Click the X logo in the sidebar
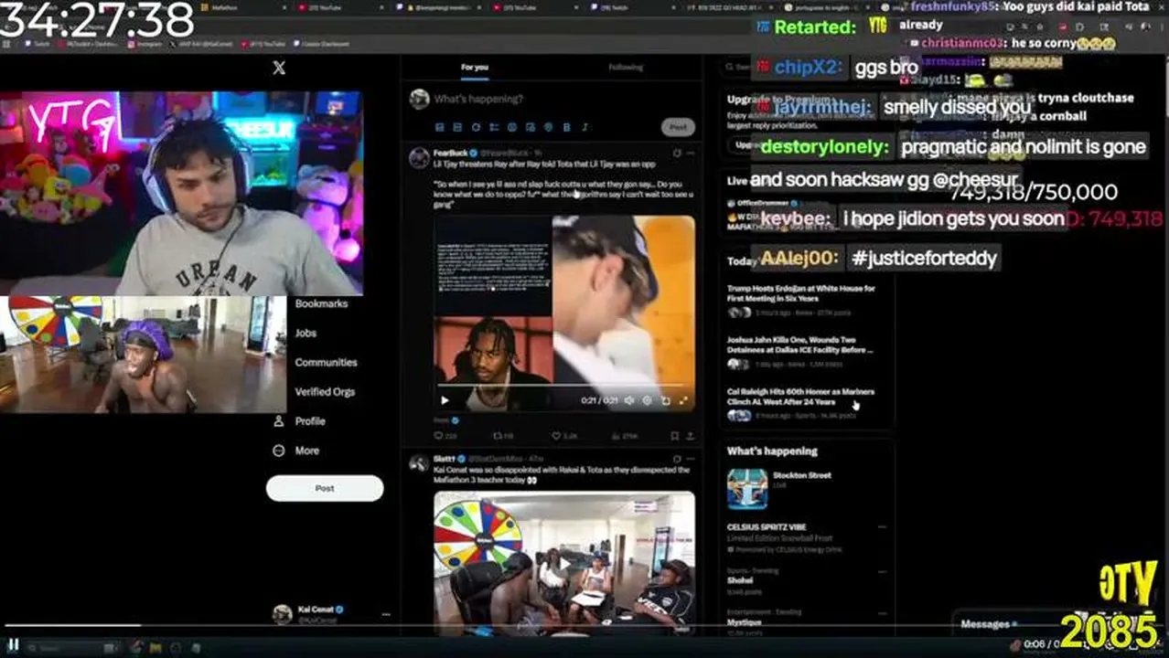This screenshot has width=1169, height=658. (279, 68)
